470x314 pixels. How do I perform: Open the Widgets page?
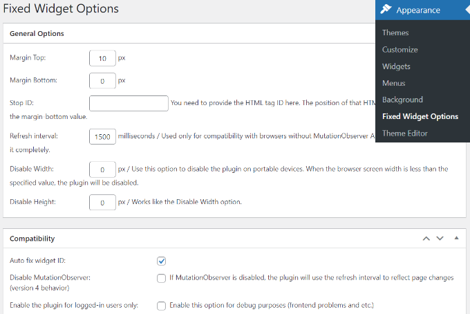[x=396, y=66]
